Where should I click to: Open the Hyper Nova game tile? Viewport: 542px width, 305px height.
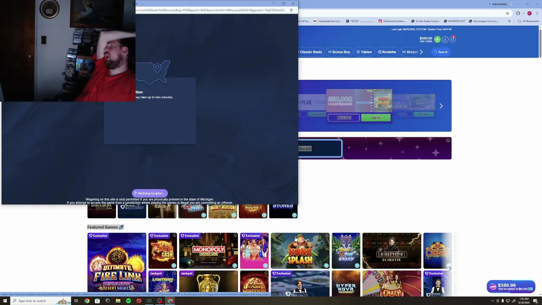click(x=346, y=283)
